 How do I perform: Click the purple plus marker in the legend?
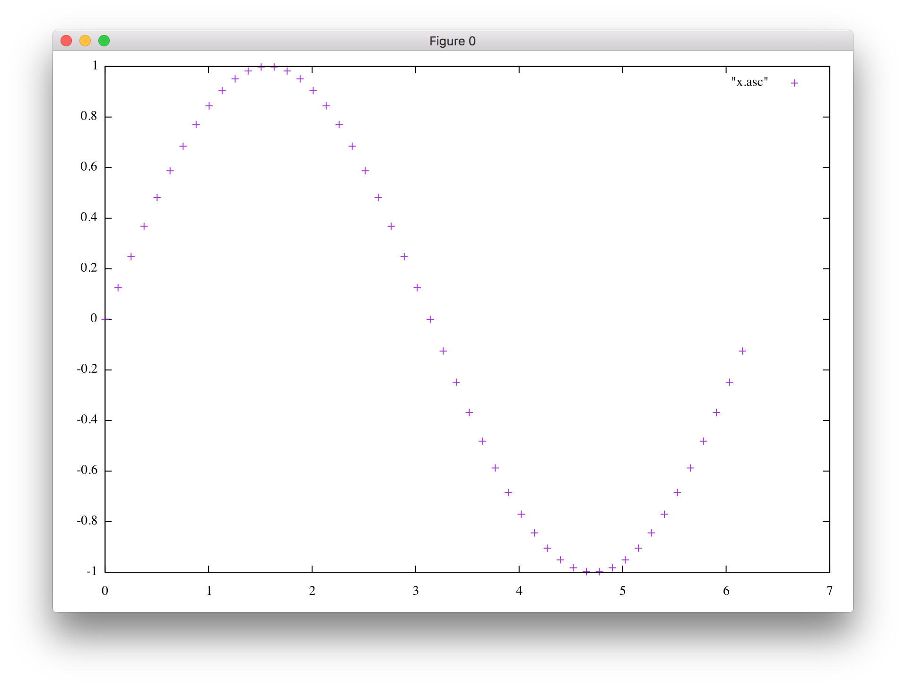coord(794,83)
